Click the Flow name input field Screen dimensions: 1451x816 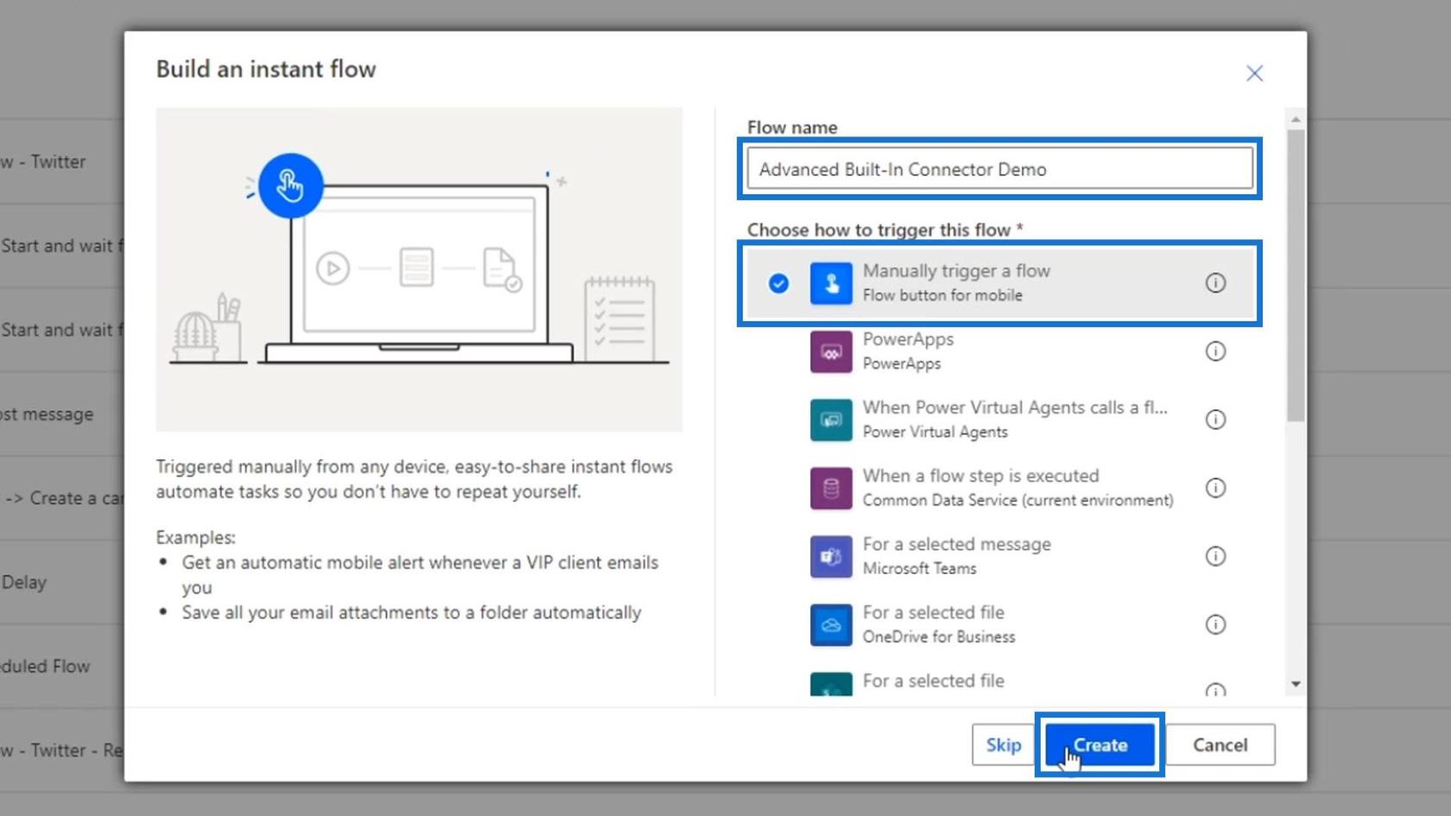pyautogui.click(x=999, y=168)
